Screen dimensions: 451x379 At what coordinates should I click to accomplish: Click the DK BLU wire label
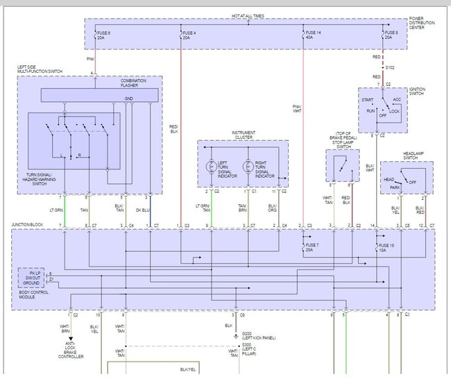pyautogui.click(x=143, y=210)
